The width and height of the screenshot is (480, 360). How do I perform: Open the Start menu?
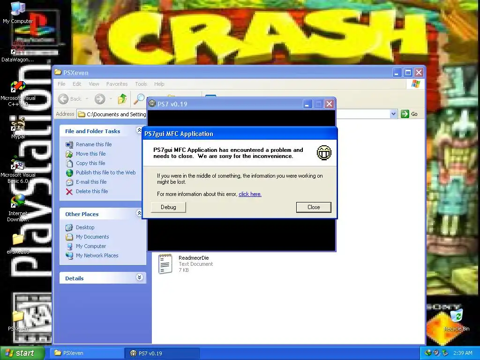coord(22,353)
